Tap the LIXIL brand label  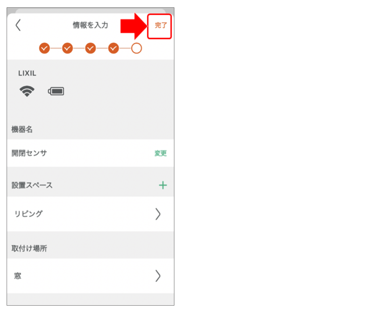click(27, 73)
